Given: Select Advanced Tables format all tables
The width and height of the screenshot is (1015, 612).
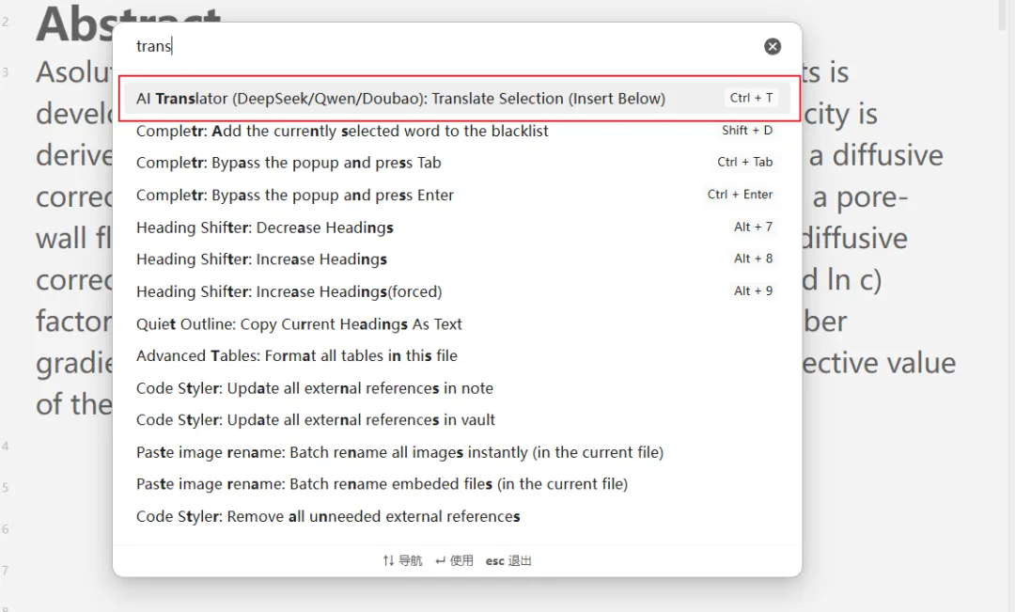Looking at the screenshot, I should click(297, 356).
